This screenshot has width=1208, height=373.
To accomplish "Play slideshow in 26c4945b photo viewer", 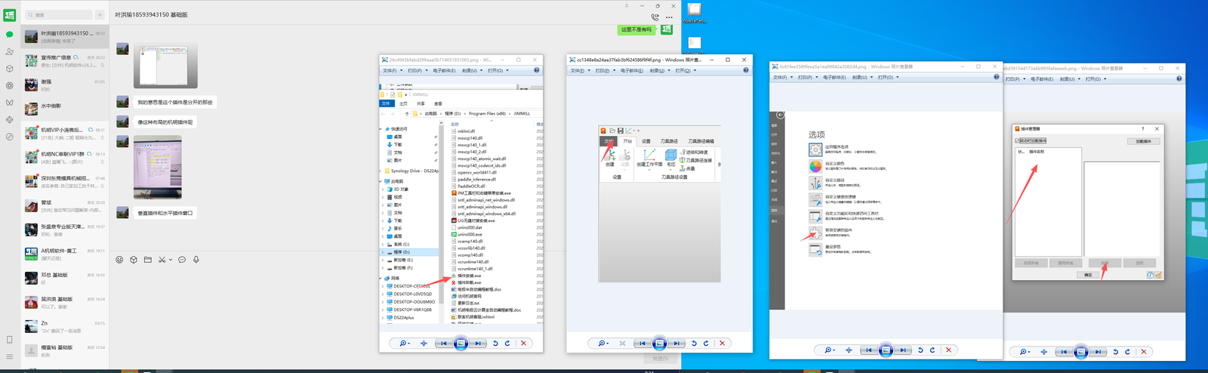I will pyautogui.click(x=461, y=343).
